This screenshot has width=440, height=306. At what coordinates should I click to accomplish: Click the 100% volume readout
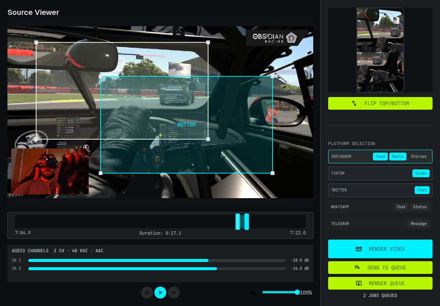tap(306, 293)
